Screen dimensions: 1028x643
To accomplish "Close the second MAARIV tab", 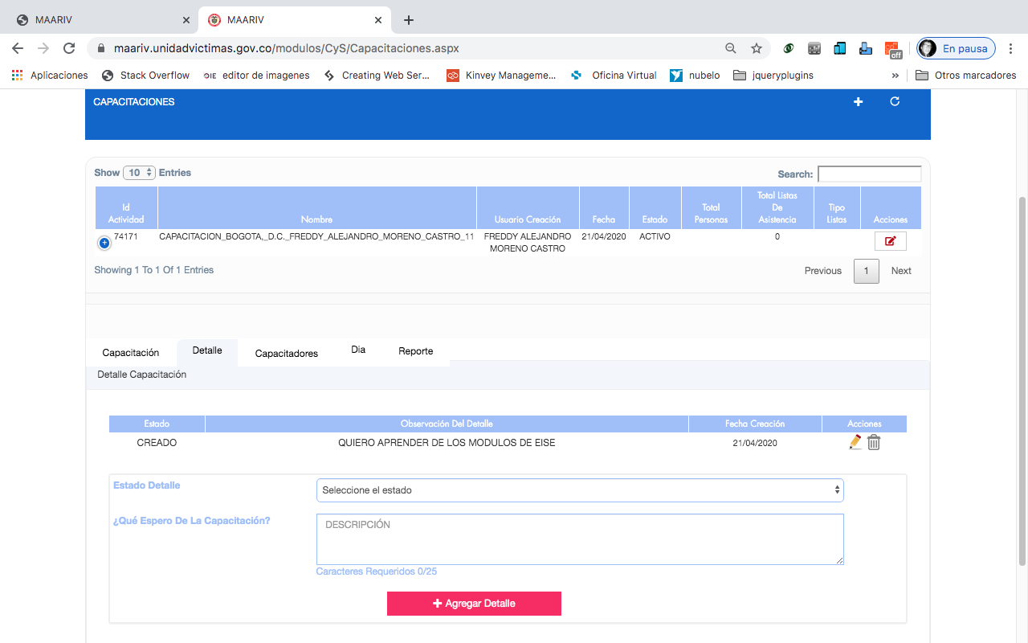I will (378, 20).
